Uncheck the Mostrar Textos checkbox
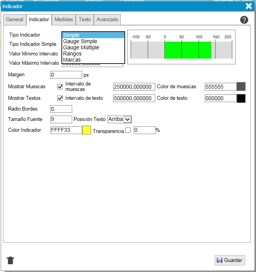Screen dimensions: 256x272 click(x=60, y=98)
